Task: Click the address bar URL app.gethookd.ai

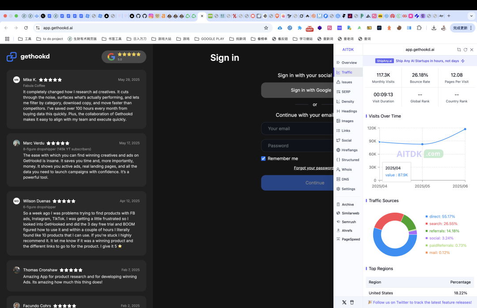Action: 58,28
